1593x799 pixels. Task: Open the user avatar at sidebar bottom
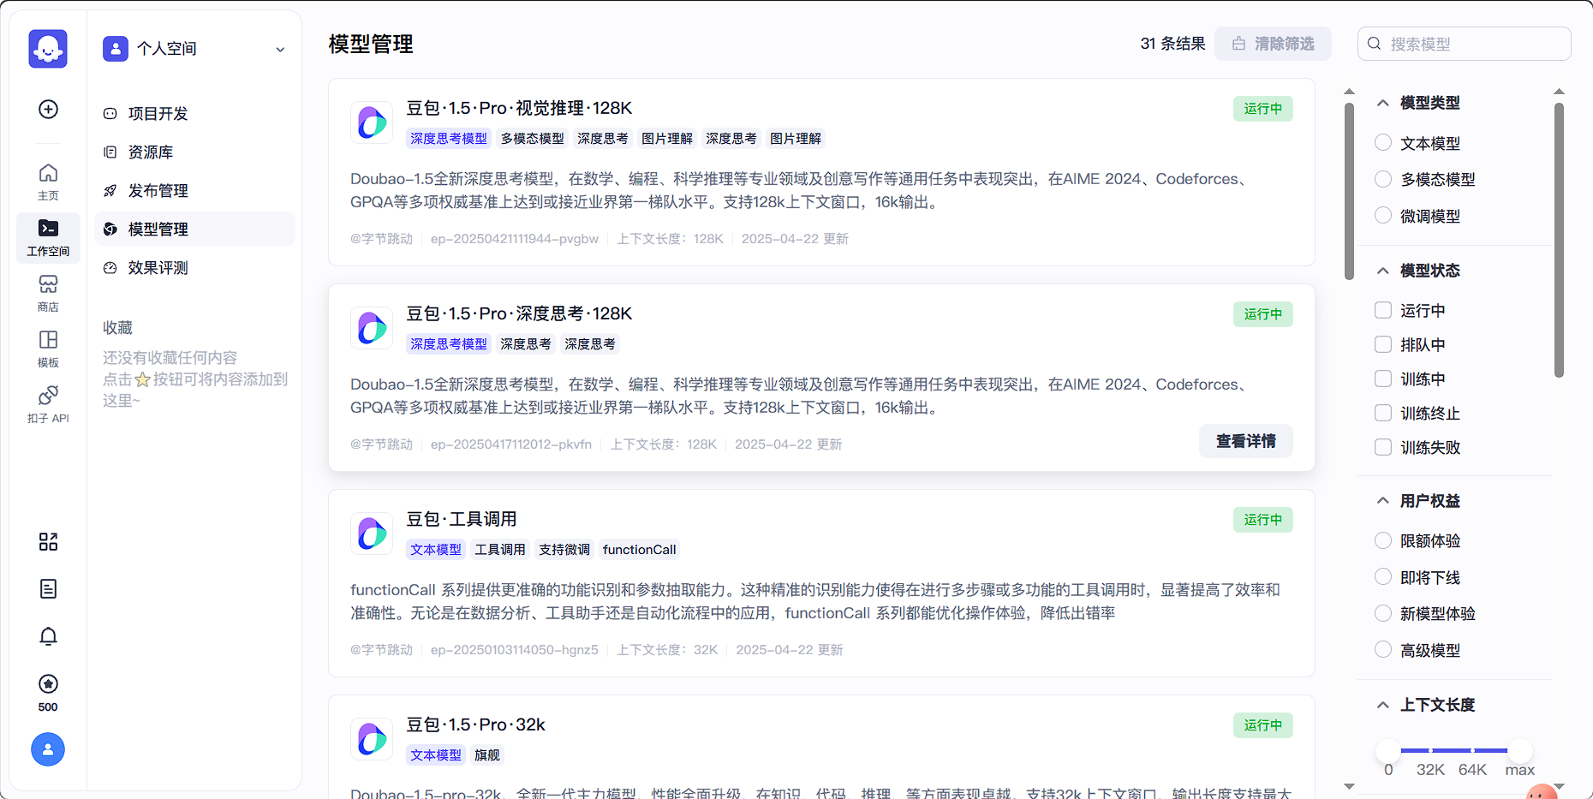tap(48, 749)
